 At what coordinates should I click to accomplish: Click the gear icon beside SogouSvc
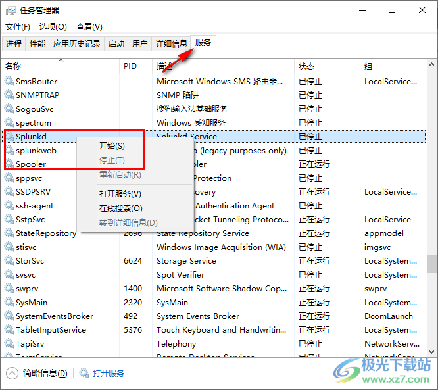click(x=9, y=109)
